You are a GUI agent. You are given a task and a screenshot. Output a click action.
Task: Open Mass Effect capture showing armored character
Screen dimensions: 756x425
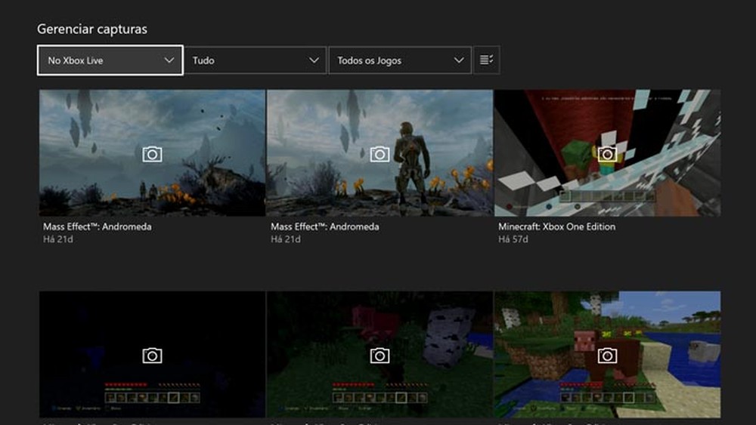point(380,153)
